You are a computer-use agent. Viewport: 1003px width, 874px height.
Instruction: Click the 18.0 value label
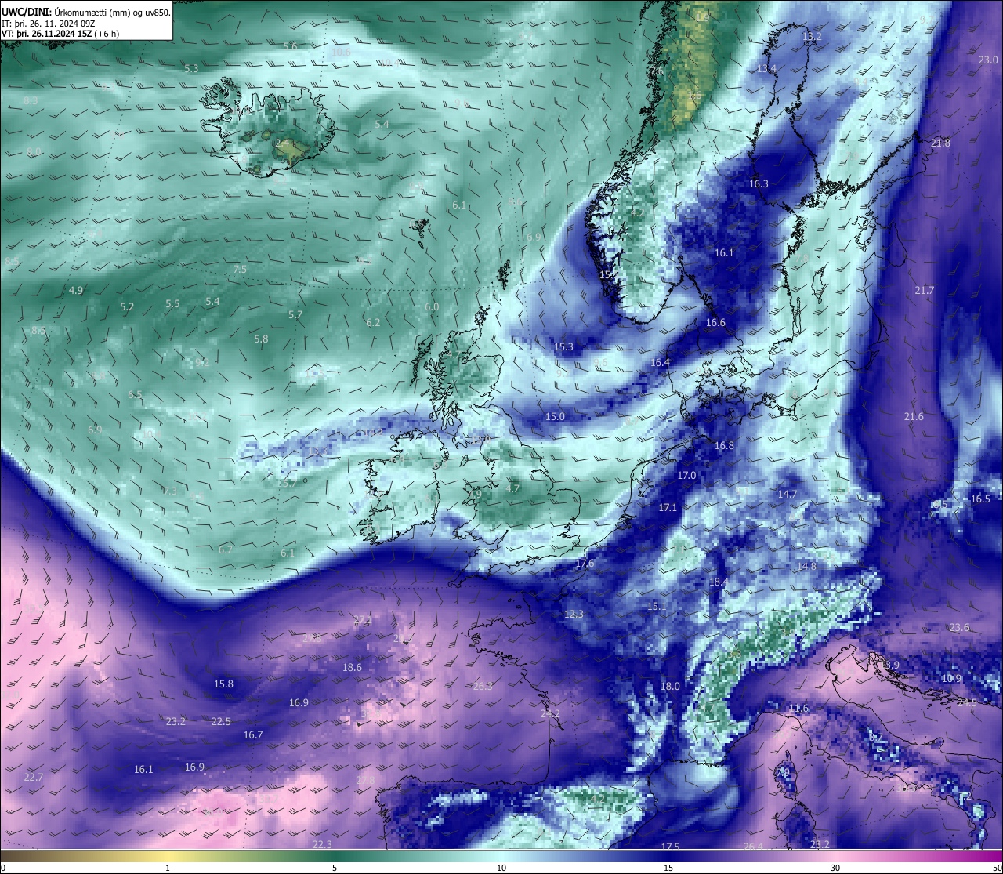click(x=670, y=686)
